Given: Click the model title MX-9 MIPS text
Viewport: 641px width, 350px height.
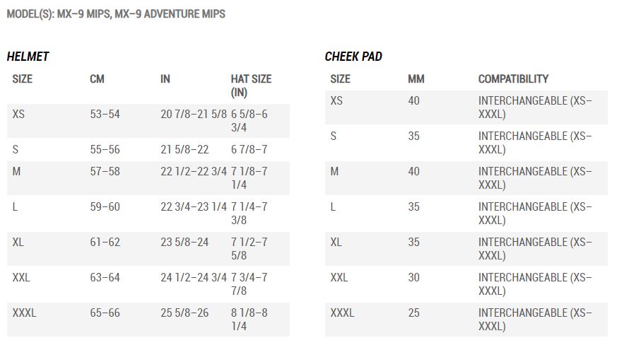Looking at the screenshot, I should (83, 14).
